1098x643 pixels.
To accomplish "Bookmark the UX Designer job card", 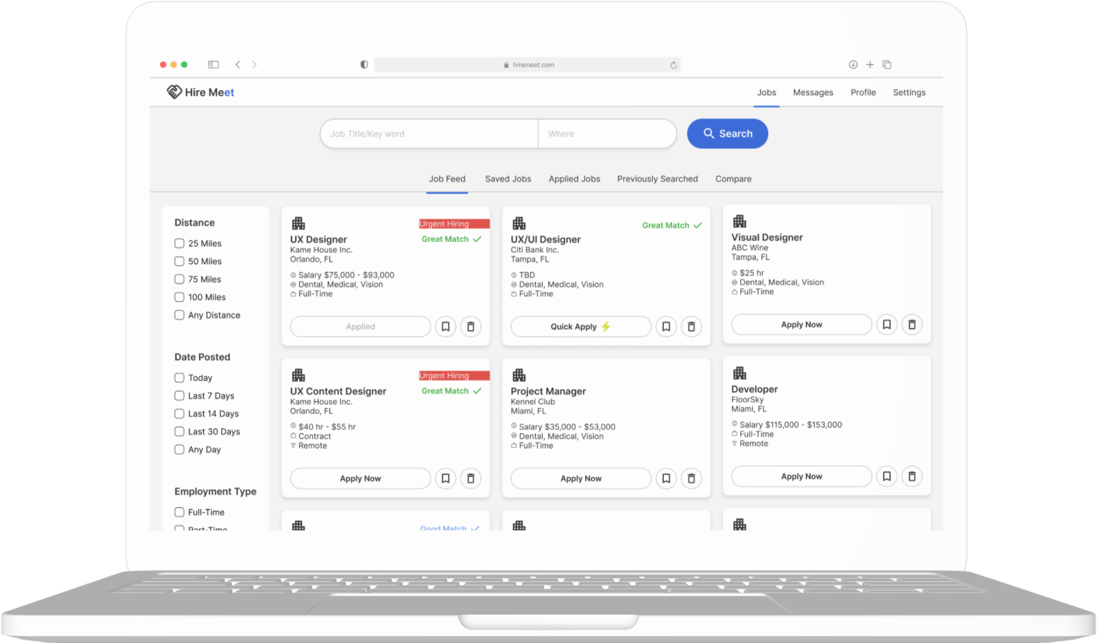I will pyautogui.click(x=445, y=327).
